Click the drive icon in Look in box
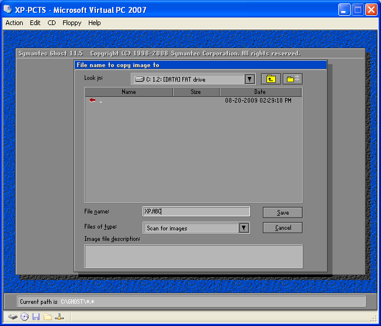This screenshot has height=326, width=381. pyautogui.click(x=140, y=79)
